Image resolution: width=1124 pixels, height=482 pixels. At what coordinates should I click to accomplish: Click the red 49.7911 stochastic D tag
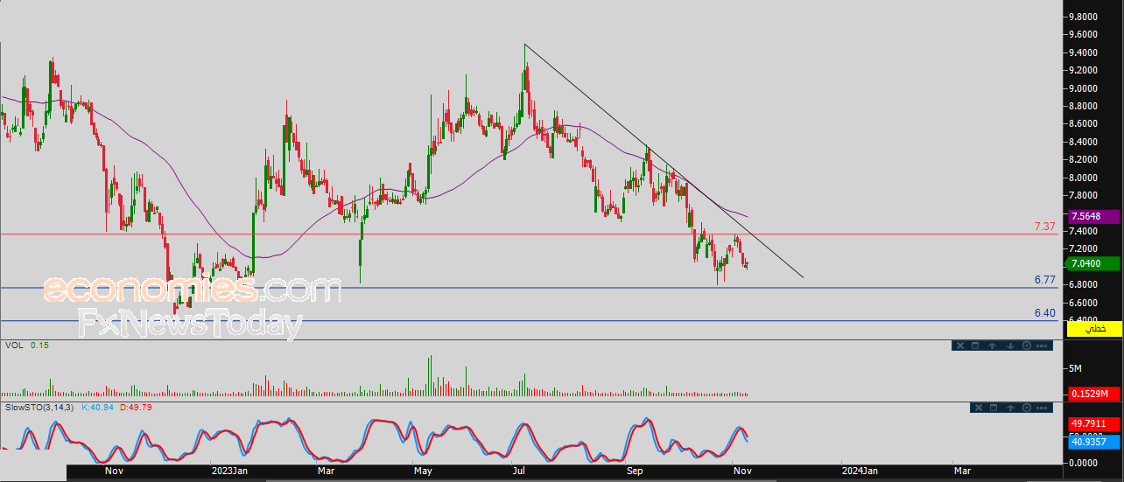1093,424
